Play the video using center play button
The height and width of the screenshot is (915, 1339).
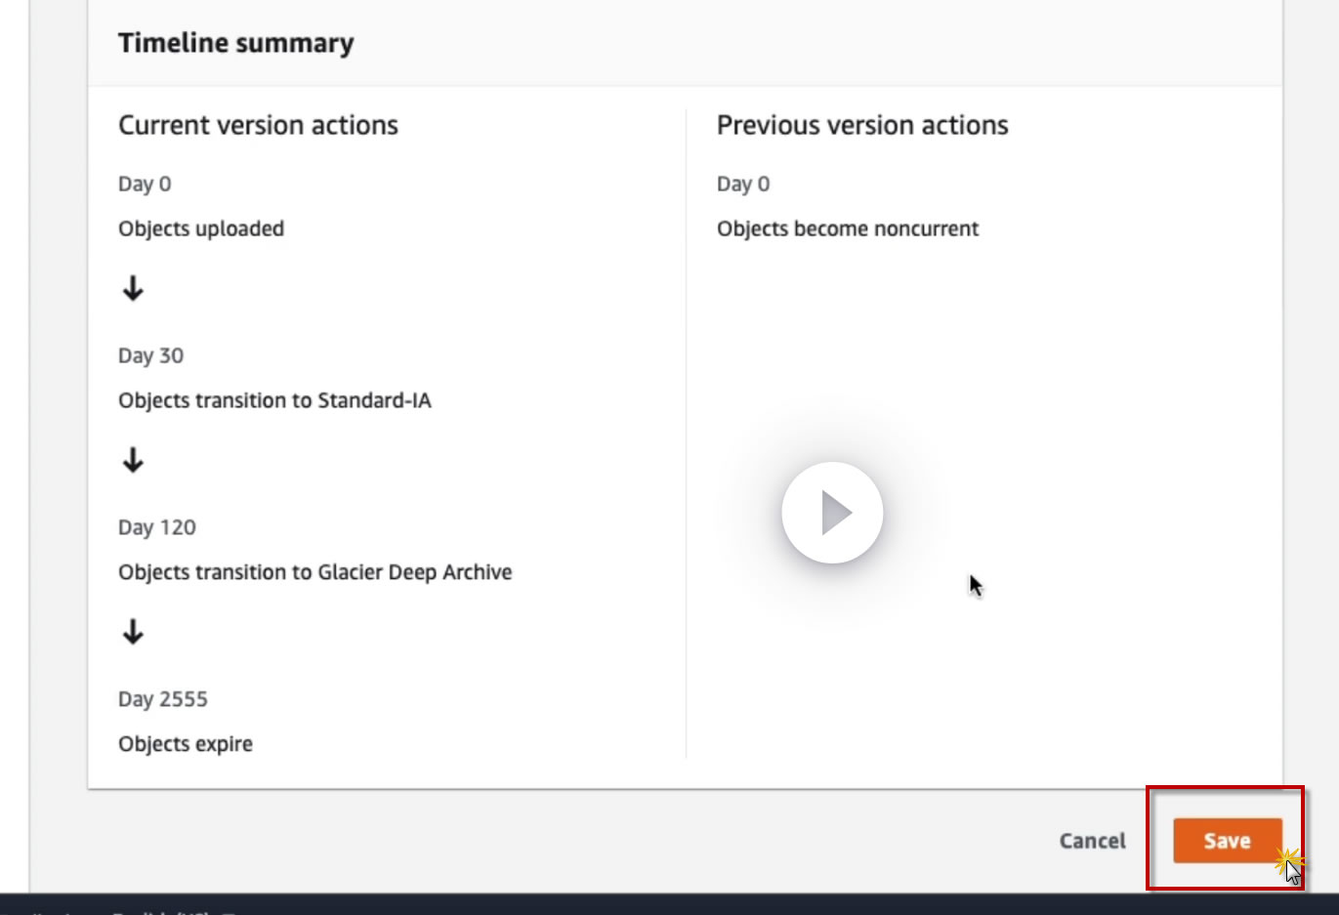832,513
